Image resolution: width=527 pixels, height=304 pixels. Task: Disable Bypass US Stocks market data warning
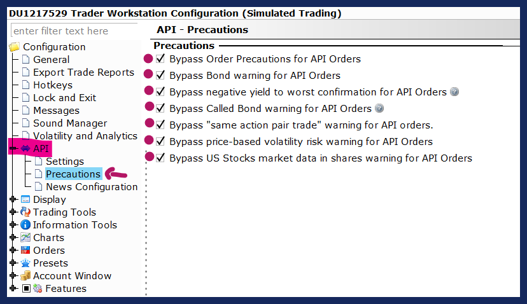pos(160,158)
